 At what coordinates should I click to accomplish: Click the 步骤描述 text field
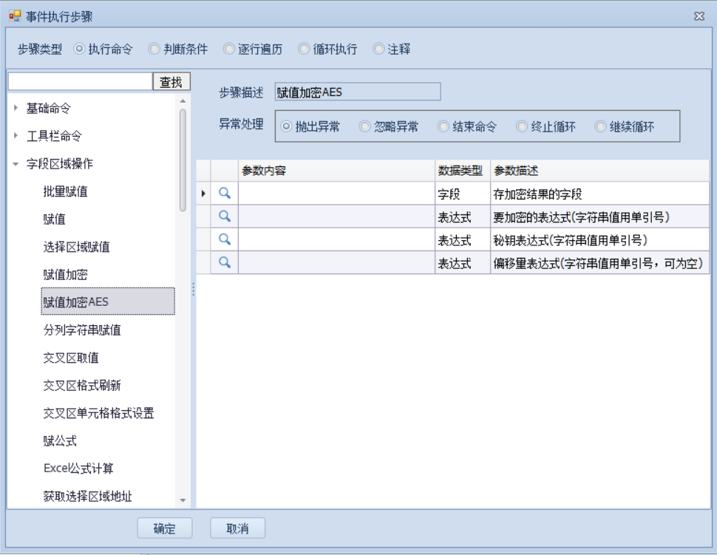tap(357, 92)
